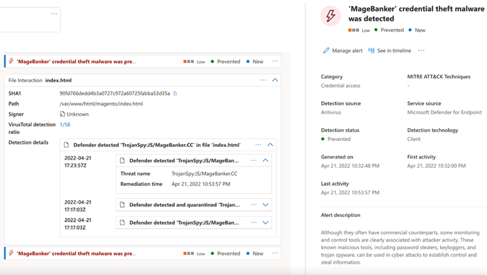Click See in timeline button

click(393, 51)
